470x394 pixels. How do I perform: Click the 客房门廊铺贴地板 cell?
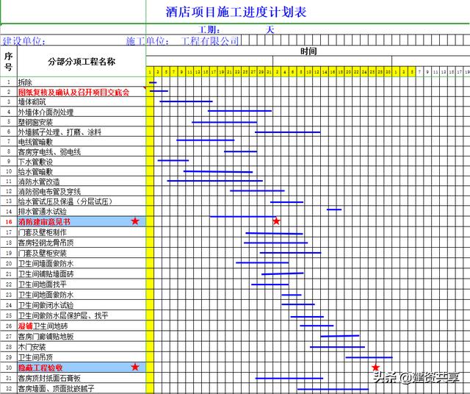[x=82, y=337]
